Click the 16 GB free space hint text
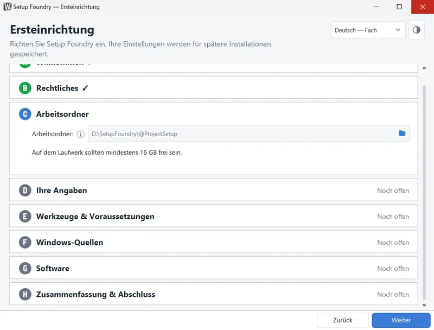The image size is (434, 330). [x=107, y=153]
